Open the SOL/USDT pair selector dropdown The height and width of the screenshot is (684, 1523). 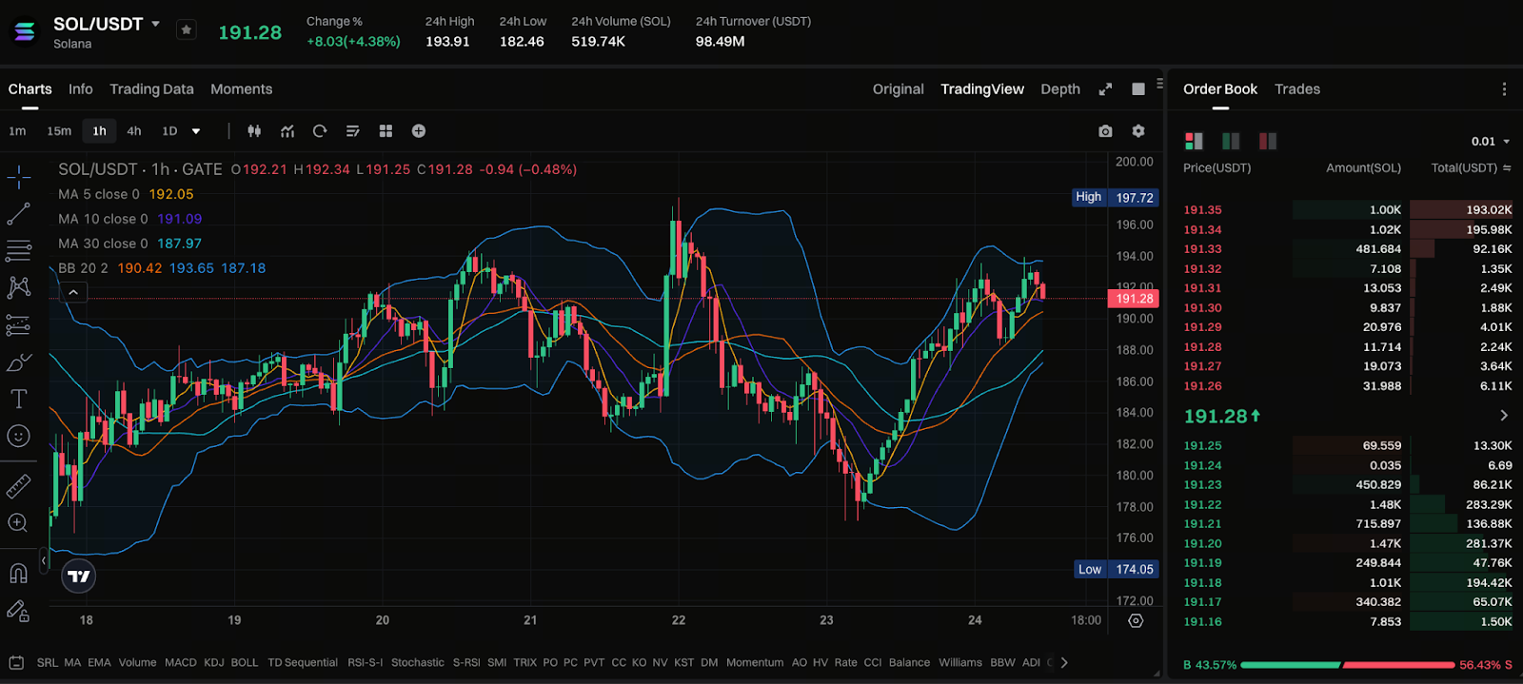click(155, 24)
